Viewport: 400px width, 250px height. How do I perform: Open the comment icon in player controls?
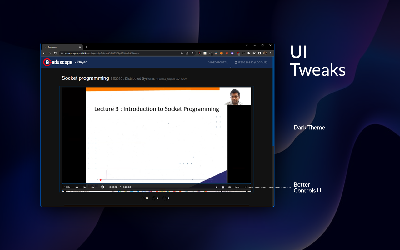(230, 187)
